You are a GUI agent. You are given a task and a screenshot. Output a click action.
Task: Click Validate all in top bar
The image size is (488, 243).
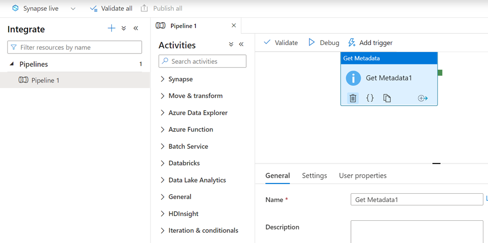111,9
